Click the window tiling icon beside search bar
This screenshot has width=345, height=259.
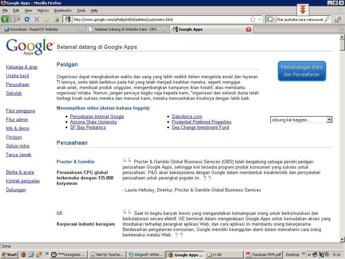[338, 19]
